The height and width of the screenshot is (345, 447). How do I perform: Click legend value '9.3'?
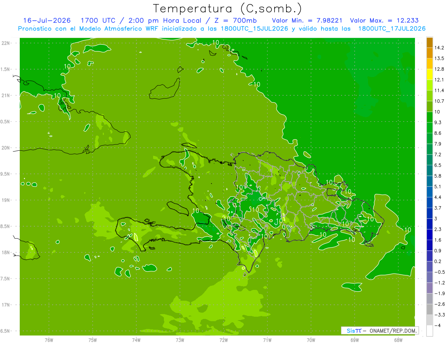[438, 122]
